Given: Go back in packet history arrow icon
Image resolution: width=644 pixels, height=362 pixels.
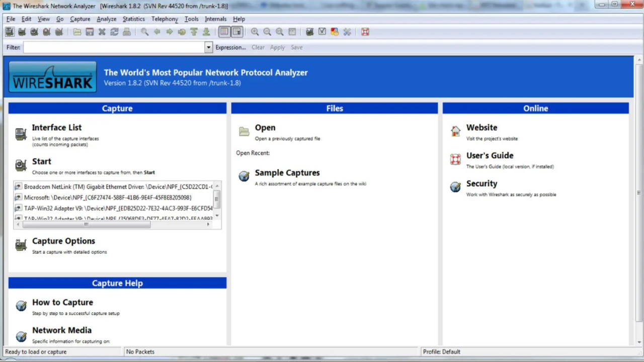Looking at the screenshot, I should (x=157, y=32).
